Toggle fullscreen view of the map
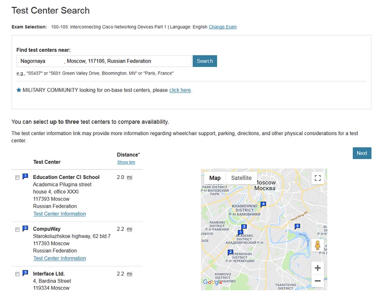The width and height of the screenshot is (380, 300). [317, 178]
